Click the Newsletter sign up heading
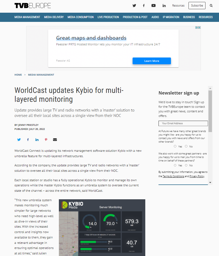 point(179,93)
